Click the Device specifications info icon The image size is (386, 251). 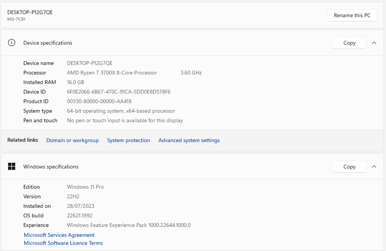12,43
